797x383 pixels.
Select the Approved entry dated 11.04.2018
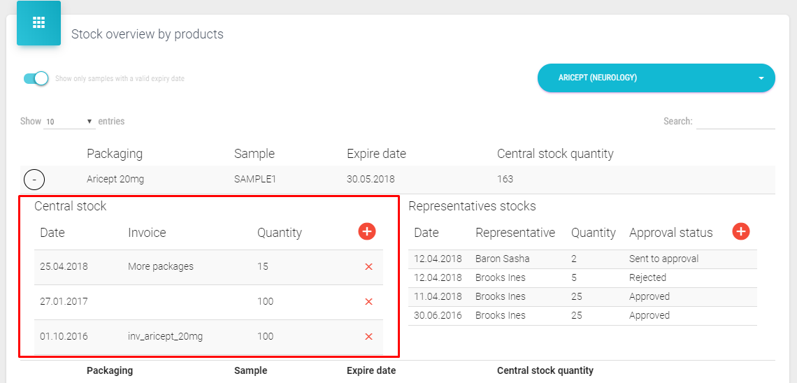point(649,296)
